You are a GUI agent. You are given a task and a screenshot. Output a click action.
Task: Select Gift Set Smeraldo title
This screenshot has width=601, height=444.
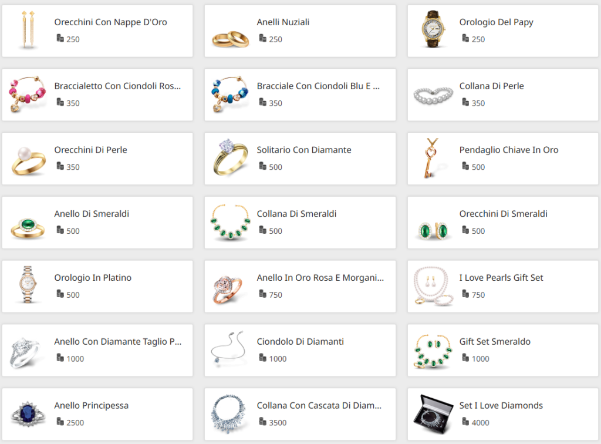coord(495,341)
